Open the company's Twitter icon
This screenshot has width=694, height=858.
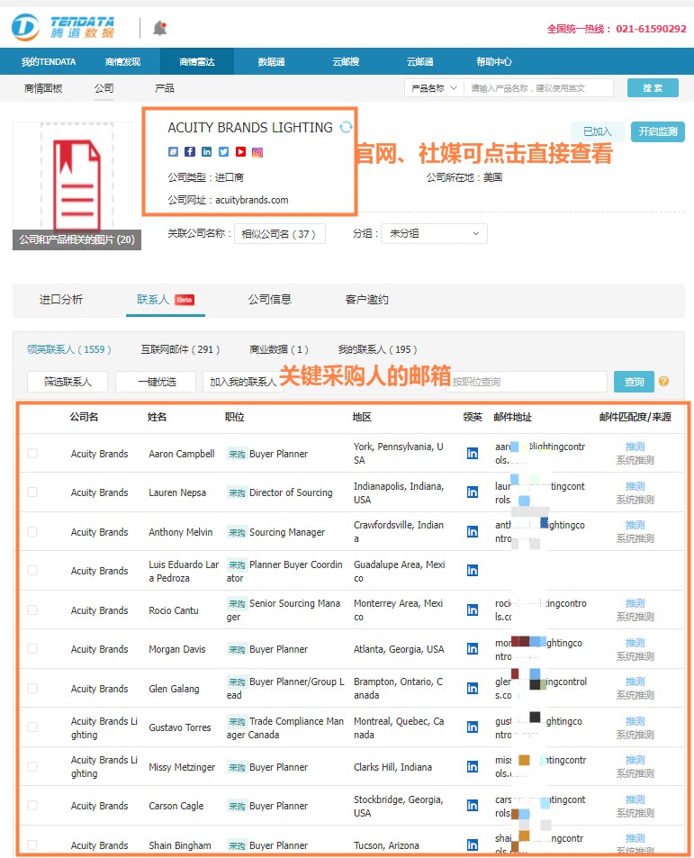223,151
